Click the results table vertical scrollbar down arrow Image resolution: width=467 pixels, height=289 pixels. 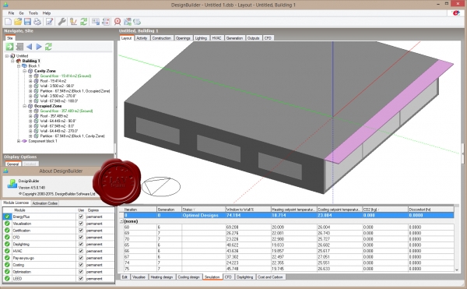[x=457, y=270]
